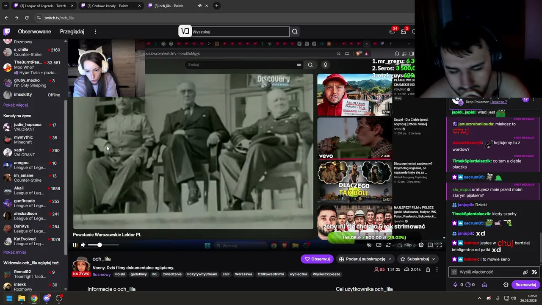542x305 pixels.
Task: Mute audio on och_lila browser tab
Action: (200, 6)
